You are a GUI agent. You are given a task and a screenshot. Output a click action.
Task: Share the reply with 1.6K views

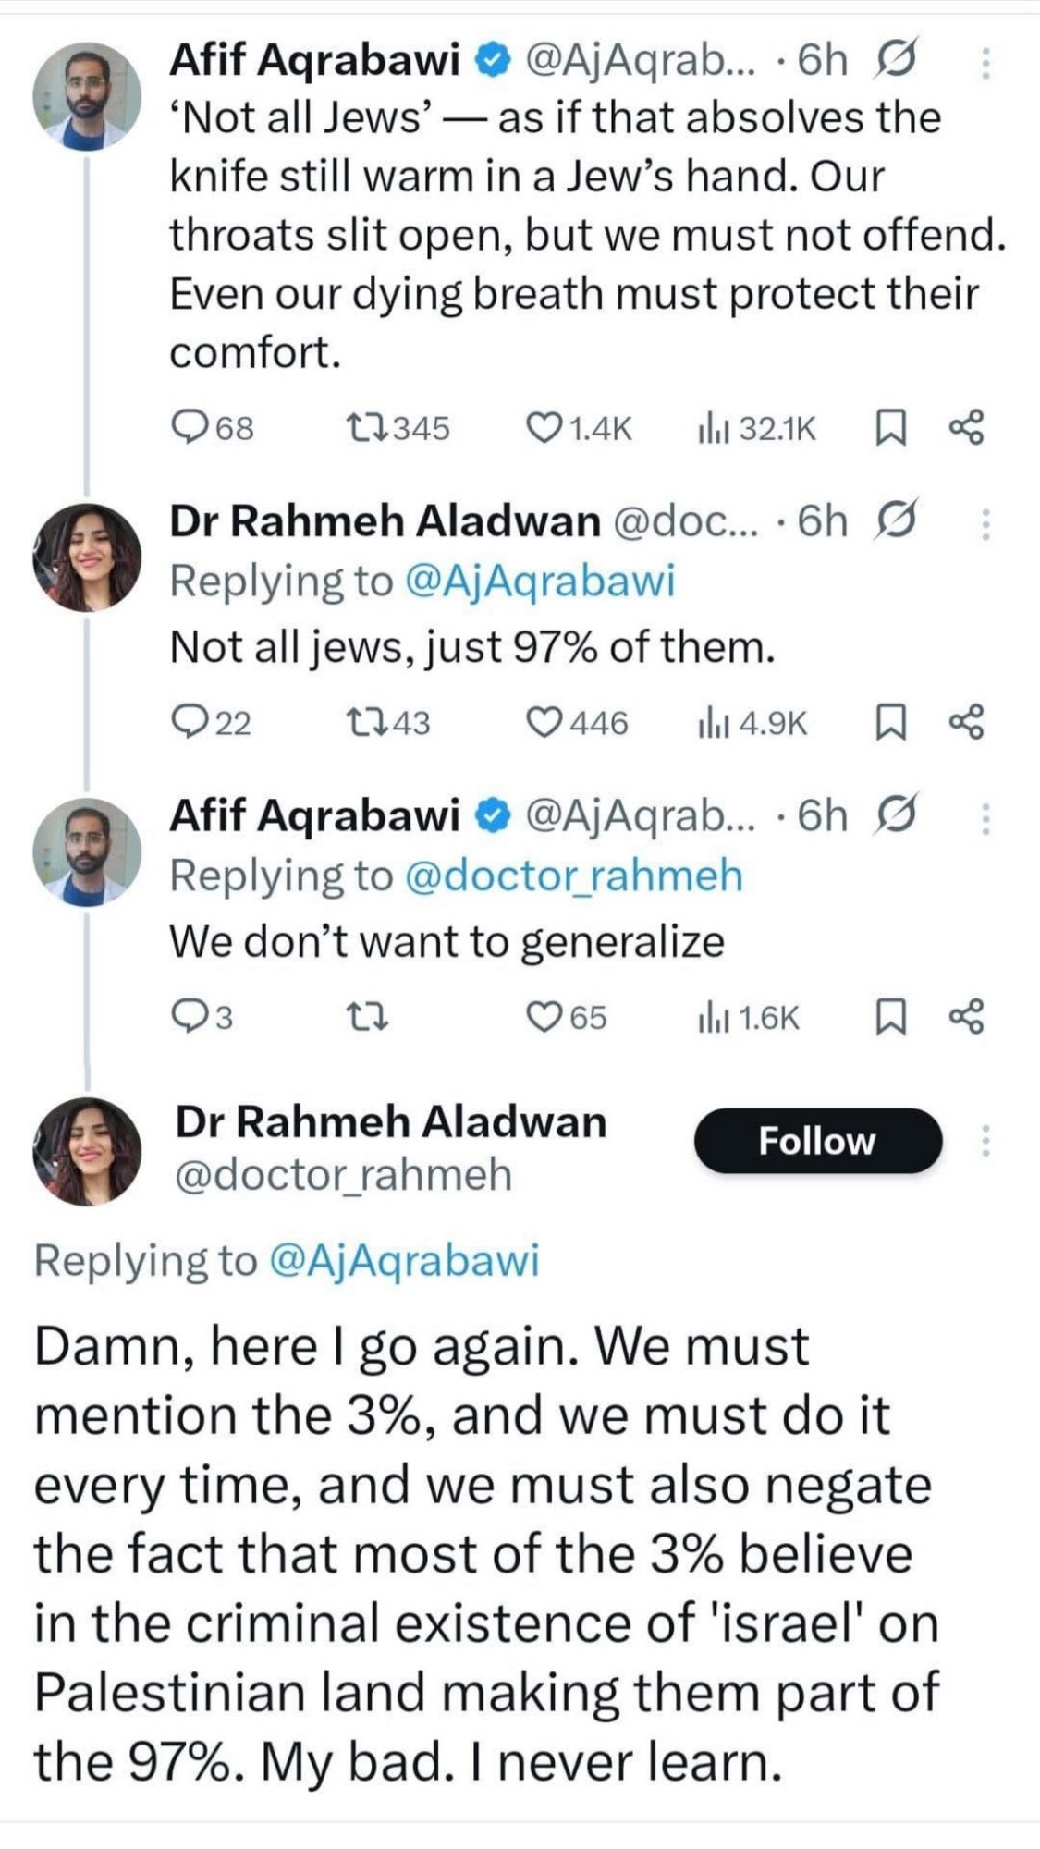[x=967, y=1017]
